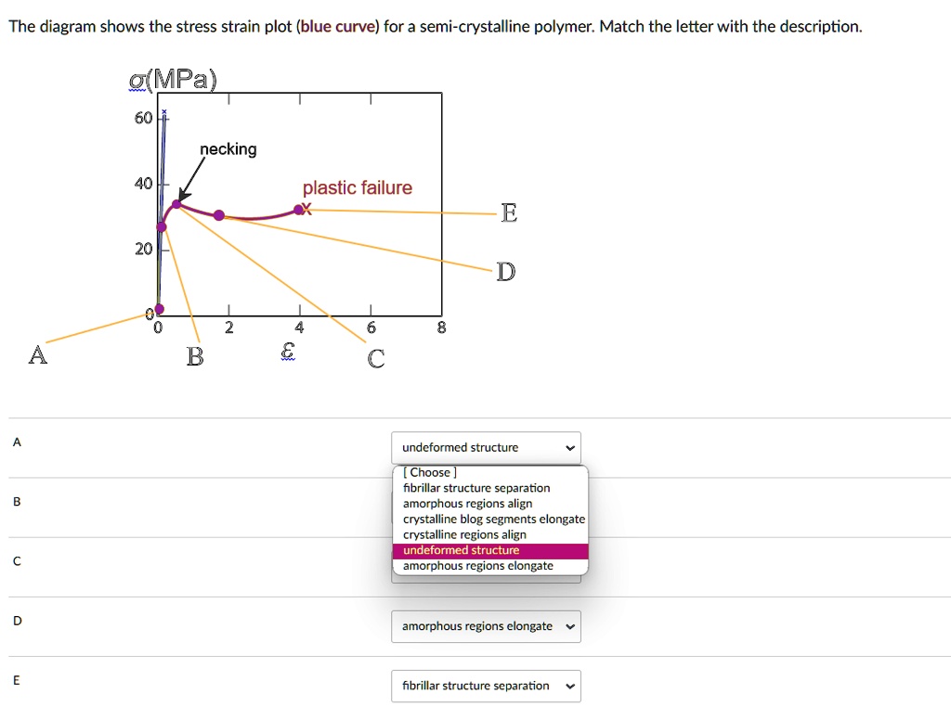Click the purple dot at the origin

pos(158,309)
